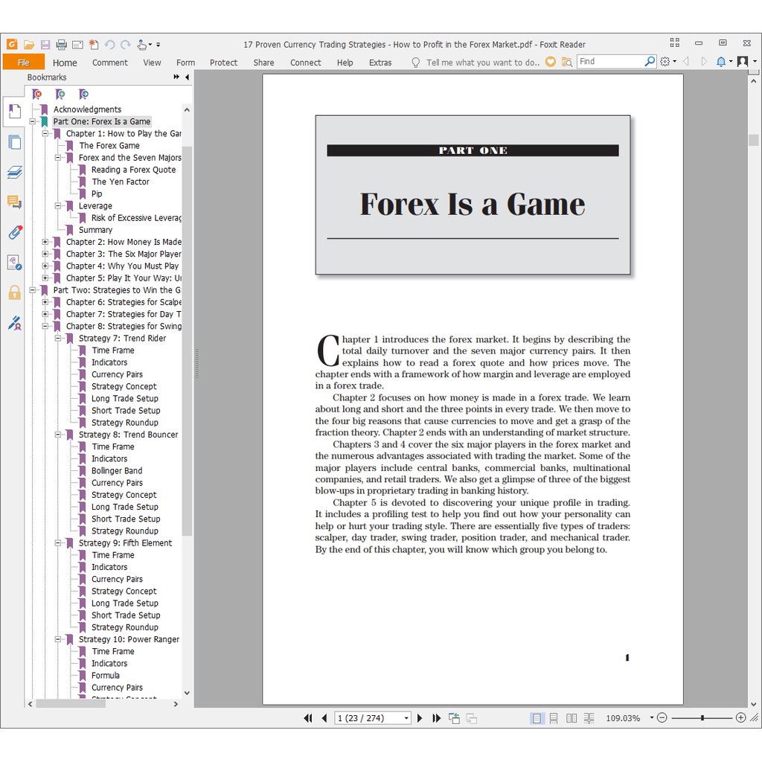Click the Find text field
The height and width of the screenshot is (762, 762).
click(x=610, y=61)
